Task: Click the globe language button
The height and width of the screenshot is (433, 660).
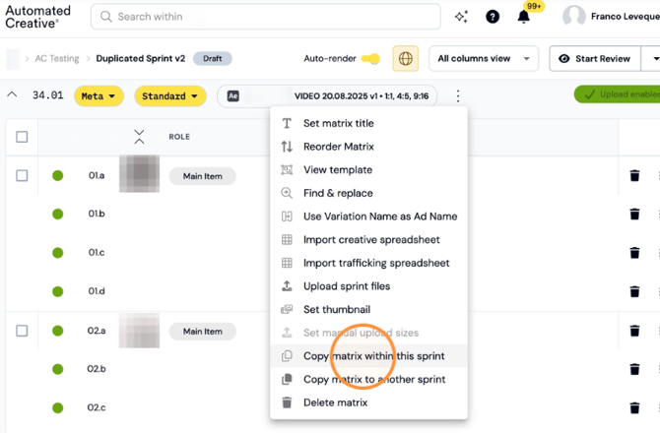Action: (405, 58)
